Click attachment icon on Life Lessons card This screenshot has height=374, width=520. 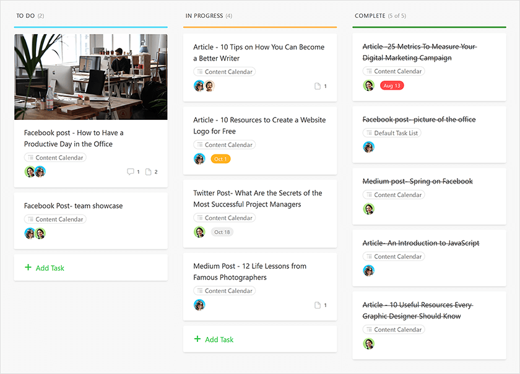point(318,305)
